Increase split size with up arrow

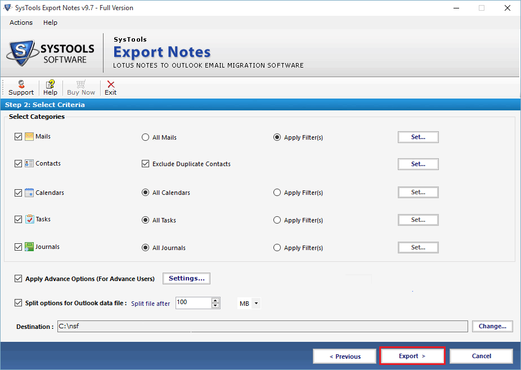(x=215, y=300)
